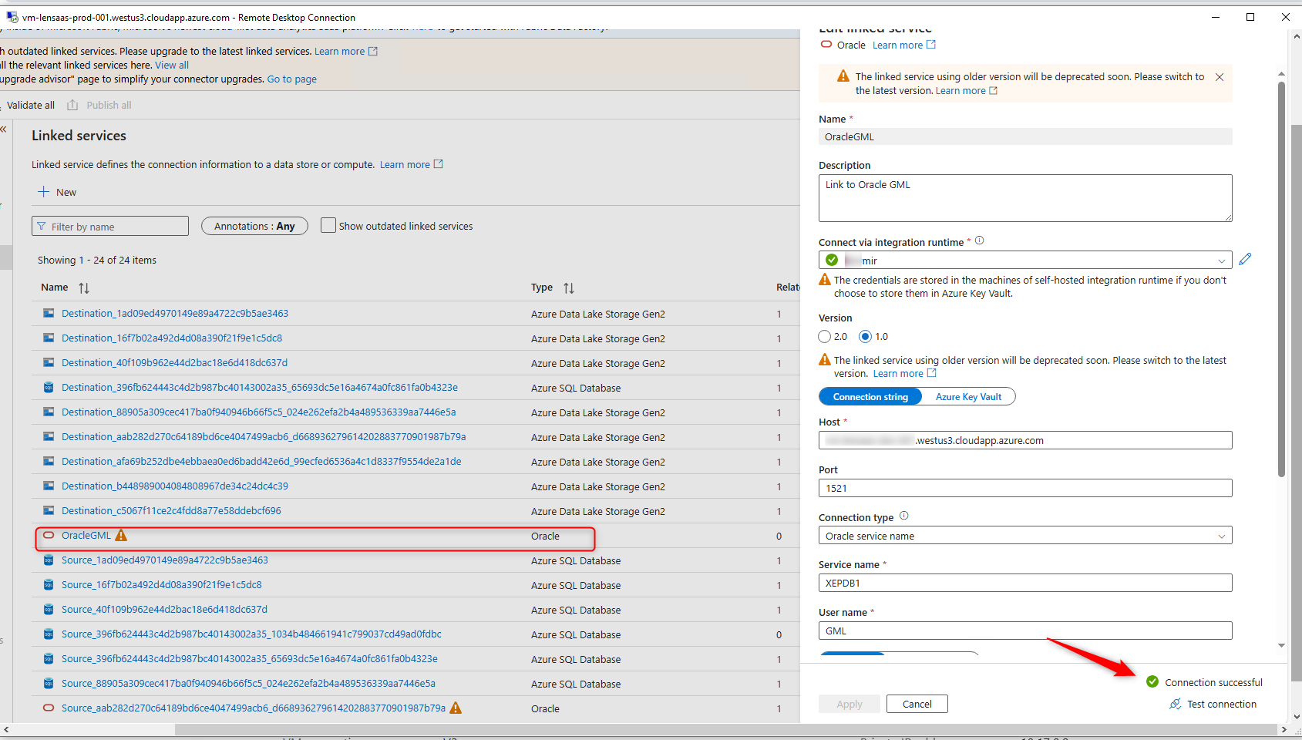1302x740 pixels.
Task: Open Source_88905a309cec417ba0f940946b66f5c5 linked service
Action: coord(248,683)
